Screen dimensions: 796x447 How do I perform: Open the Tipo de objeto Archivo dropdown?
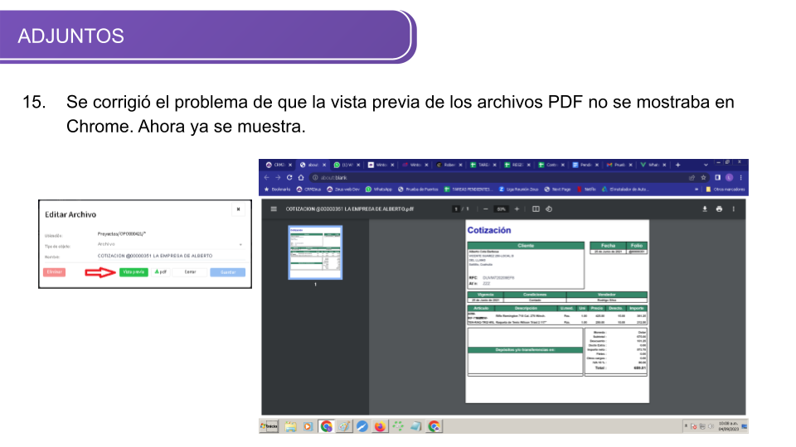pos(170,245)
